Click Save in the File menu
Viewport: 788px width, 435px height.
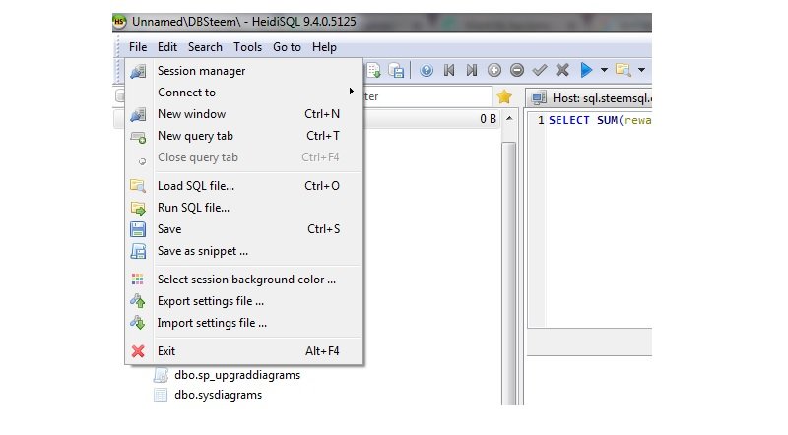pyautogui.click(x=243, y=229)
